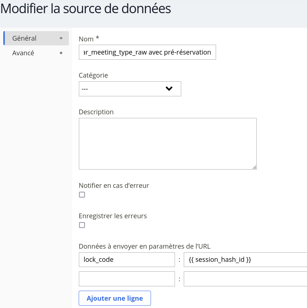Click the dot indicator beside Avancé

click(61, 53)
